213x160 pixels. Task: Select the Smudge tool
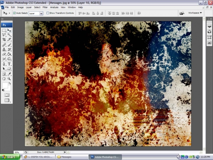click(x=4, y=59)
